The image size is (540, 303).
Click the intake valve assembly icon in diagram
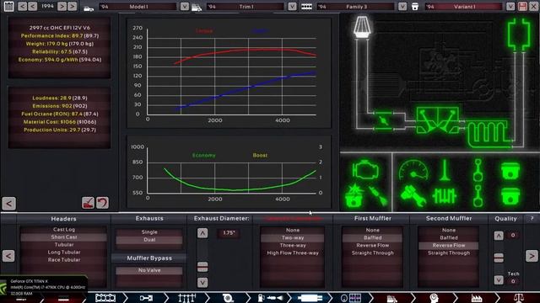coord(437,120)
